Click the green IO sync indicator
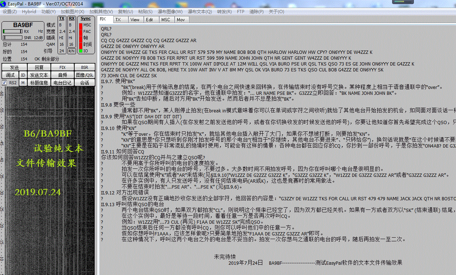The width and height of the screenshot is (456, 275). click(x=81, y=51)
